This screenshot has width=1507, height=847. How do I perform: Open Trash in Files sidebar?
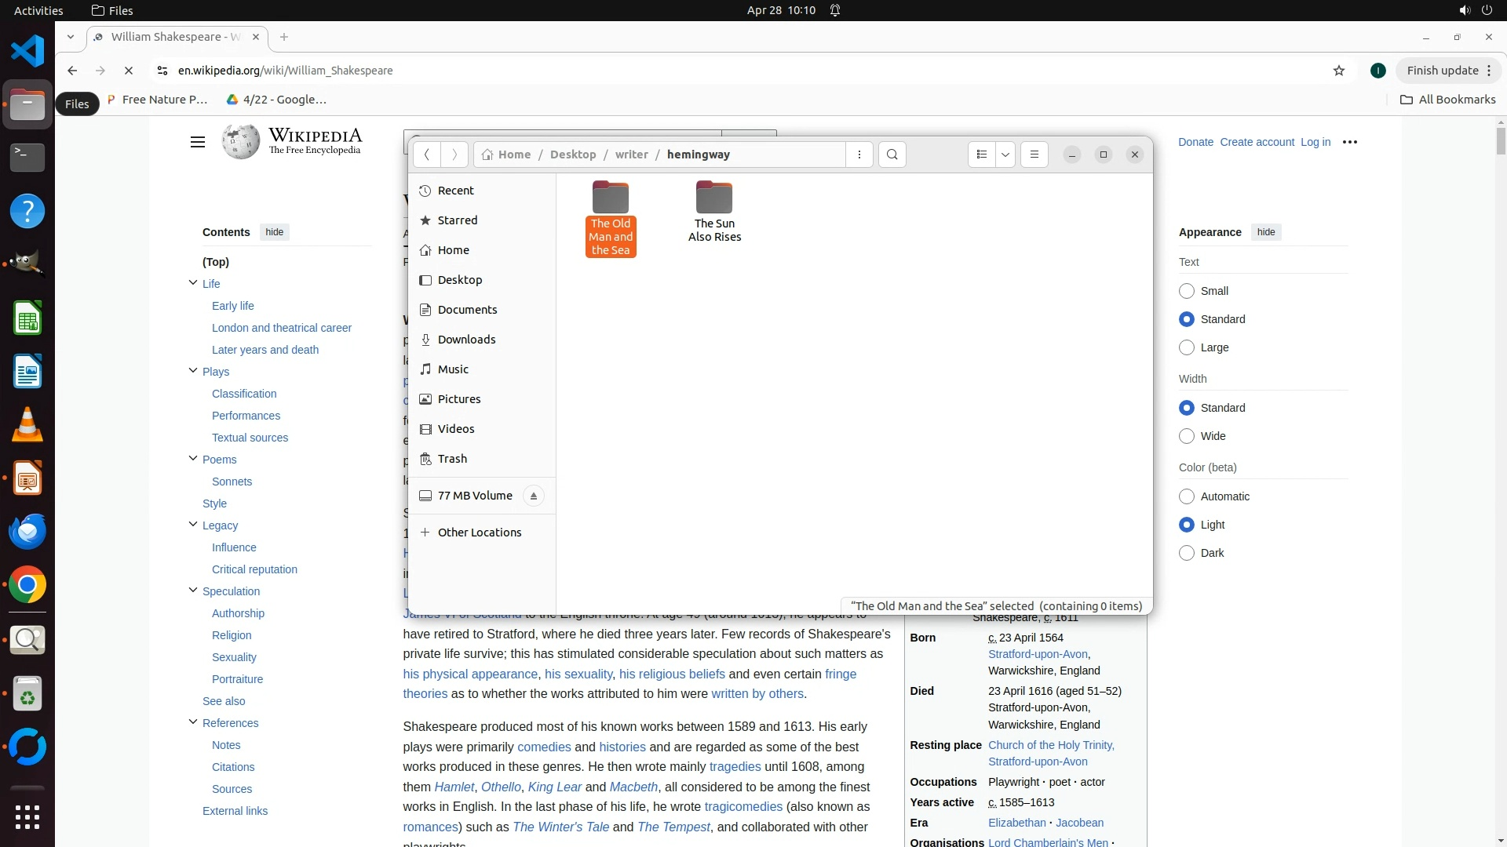pyautogui.click(x=452, y=459)
